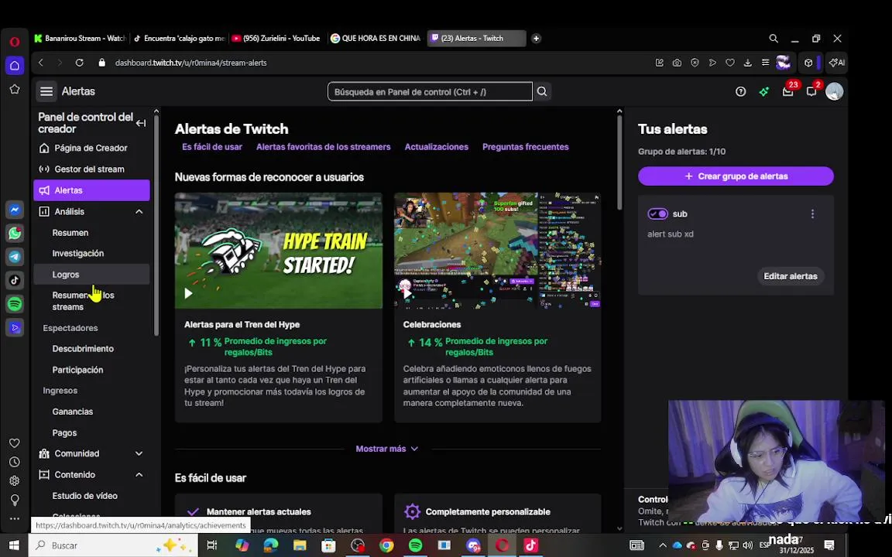
Task: Open Logros analytics page
Action: point(91,275)
